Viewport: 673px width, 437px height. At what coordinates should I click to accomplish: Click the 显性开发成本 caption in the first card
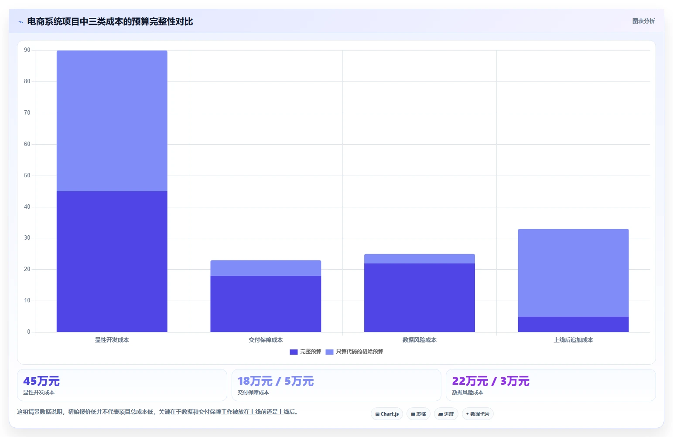click(39, 393)
